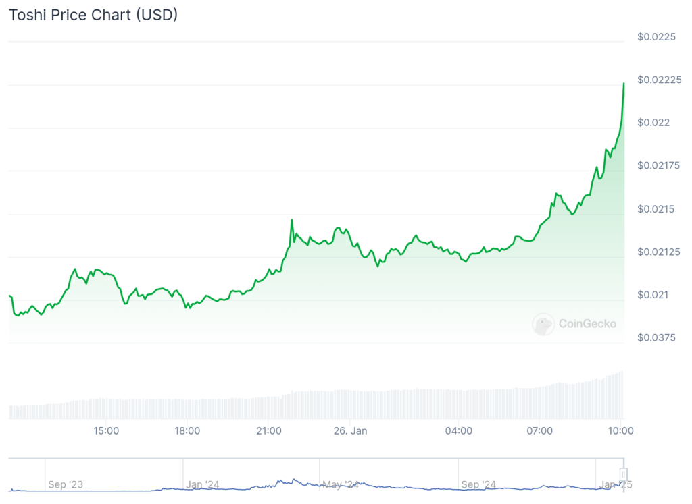The image size is (692, 504).
Task: Click the CoinGecko watermark text
Action: [x=587, y=324]
